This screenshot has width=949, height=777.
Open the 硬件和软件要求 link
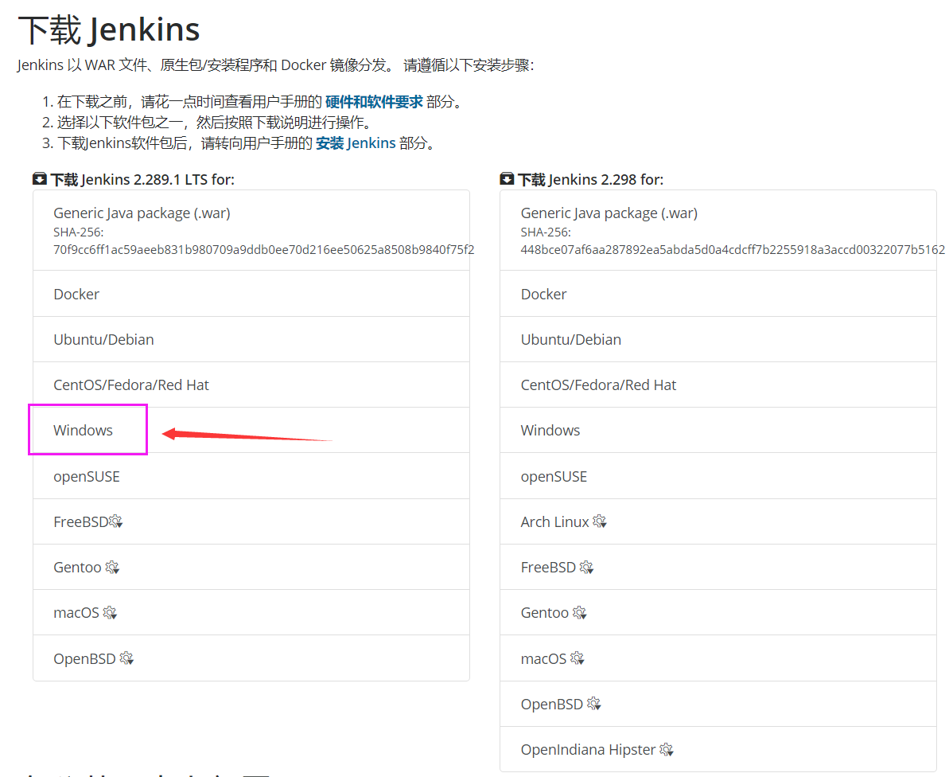click(374, 102)
